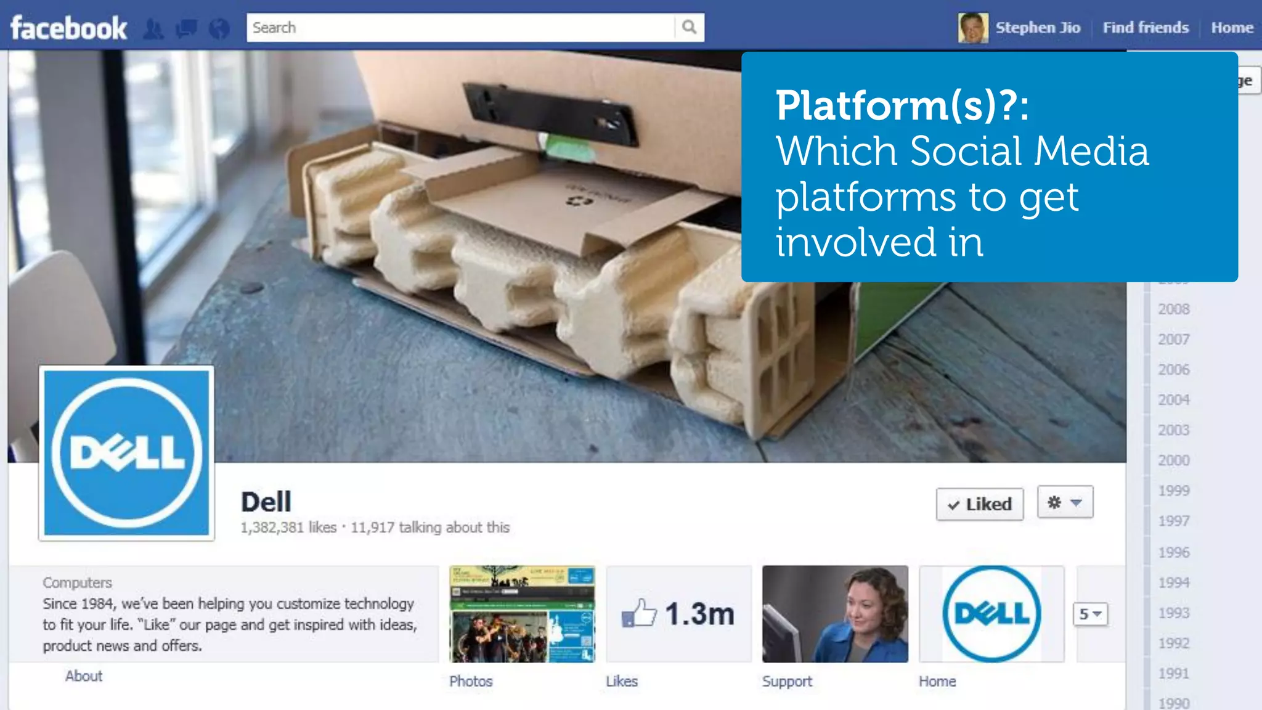
Task: Click the Dell page name
Action: coord(266,502)
